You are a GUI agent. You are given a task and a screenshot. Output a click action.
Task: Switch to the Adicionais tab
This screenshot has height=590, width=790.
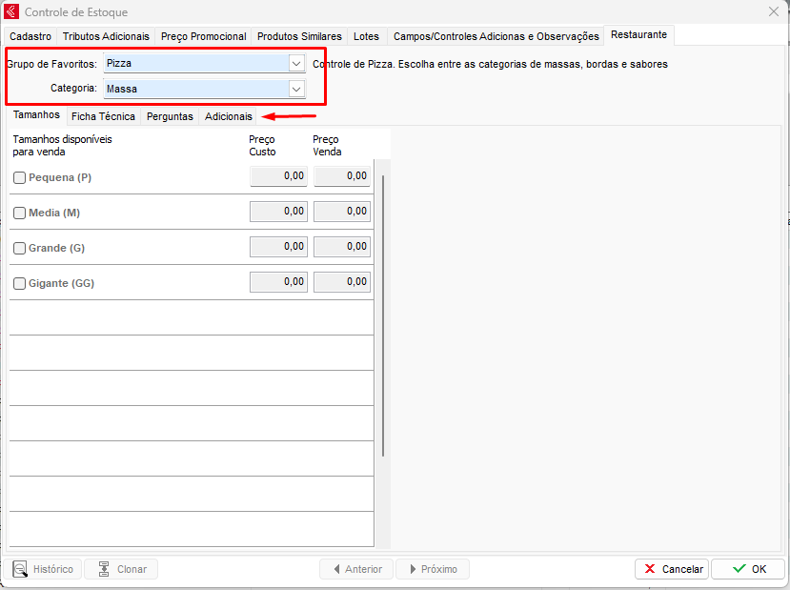point(229,116)
